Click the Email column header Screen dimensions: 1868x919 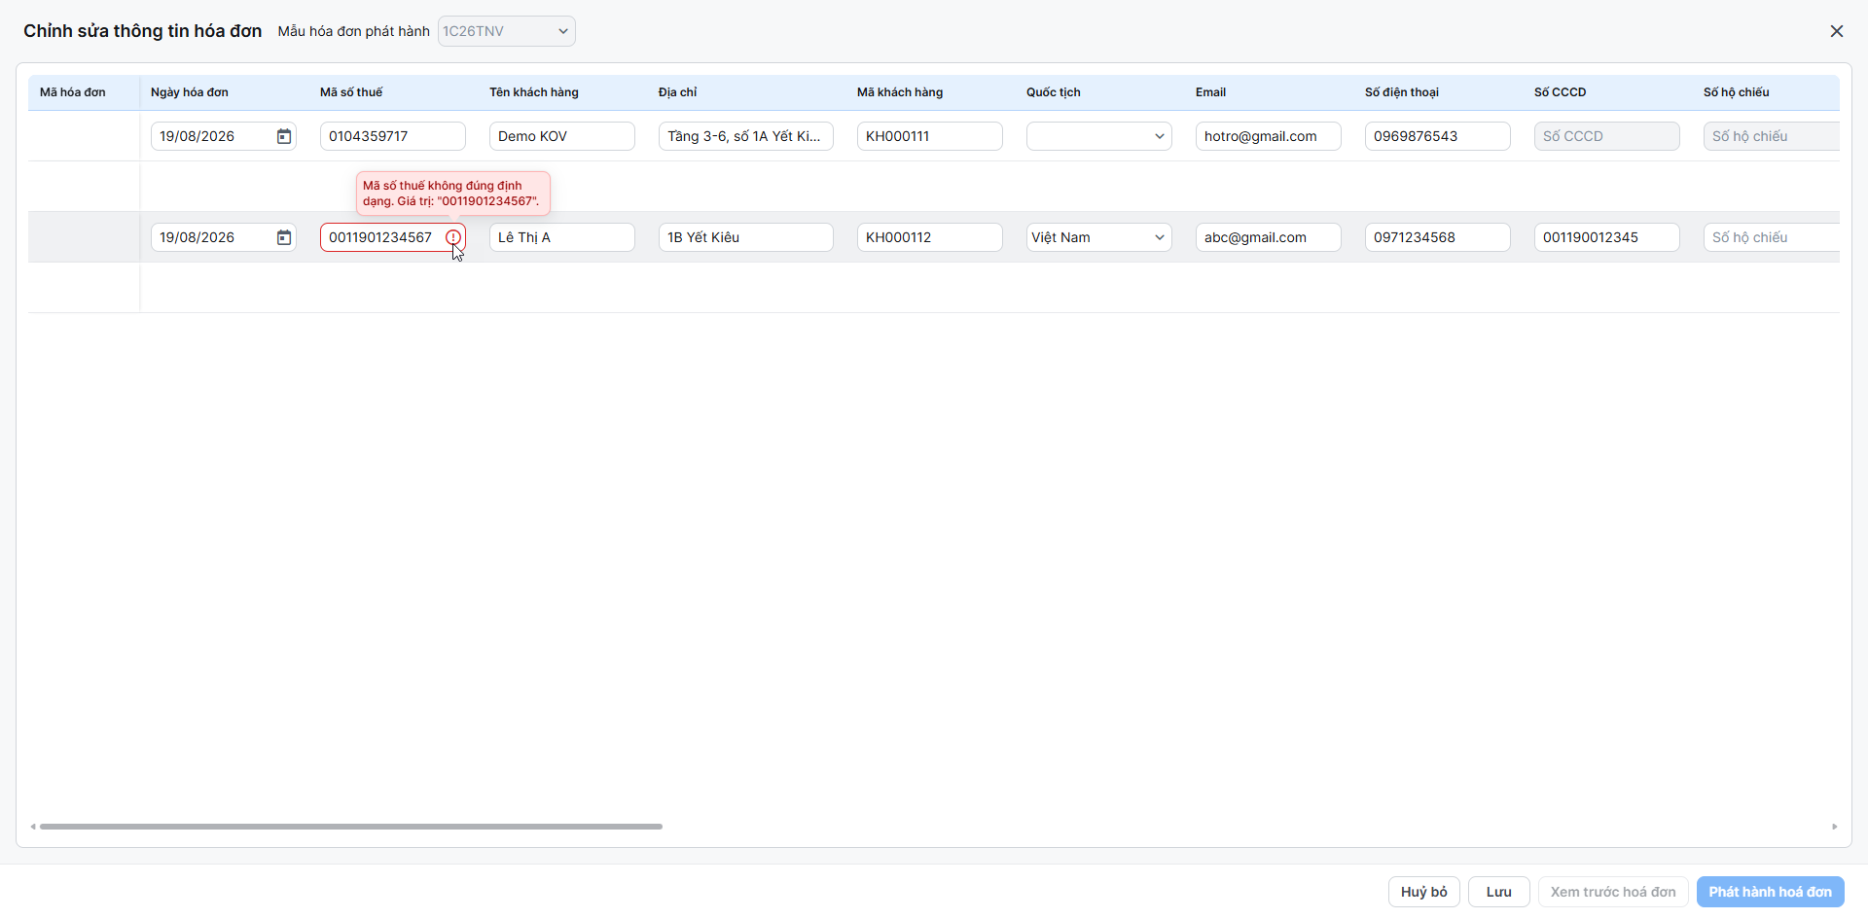point(1210,92)
